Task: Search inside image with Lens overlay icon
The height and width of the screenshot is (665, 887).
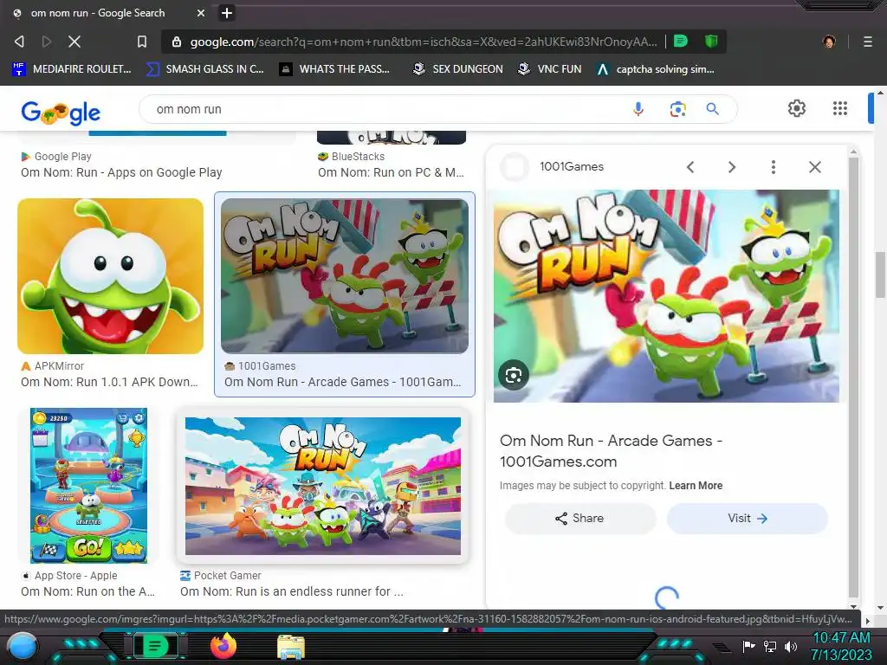Action: [x=514, y=375]
